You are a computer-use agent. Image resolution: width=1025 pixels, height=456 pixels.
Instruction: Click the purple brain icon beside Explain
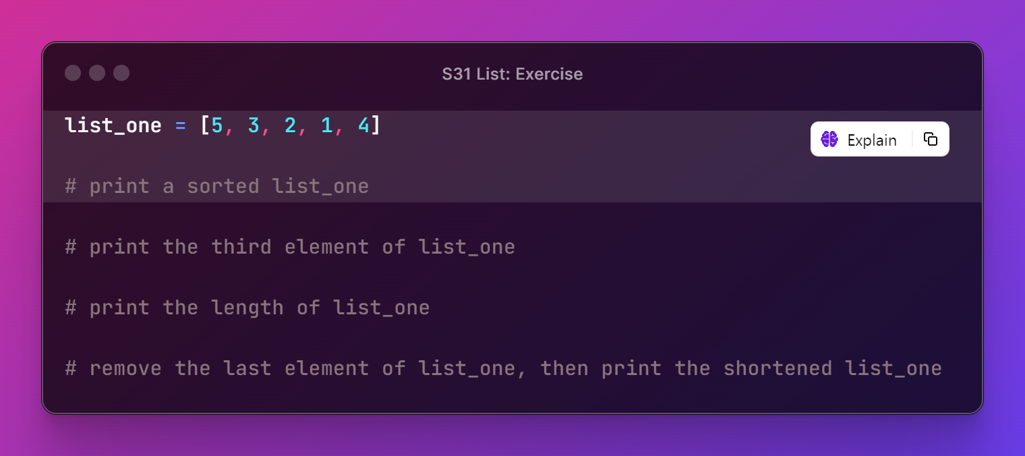[x=829, y=140]
